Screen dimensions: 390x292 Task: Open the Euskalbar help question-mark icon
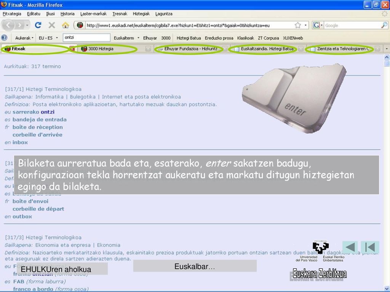(4, 38)
